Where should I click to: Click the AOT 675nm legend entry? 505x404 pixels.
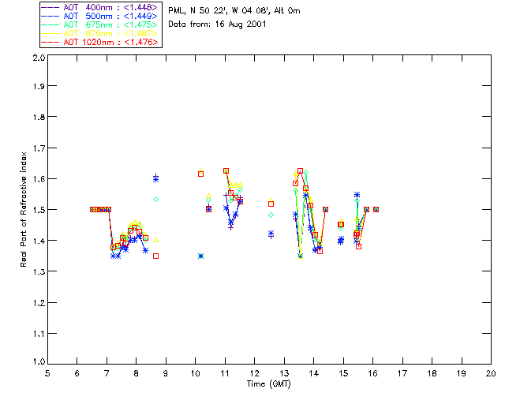tap(99, 24)
